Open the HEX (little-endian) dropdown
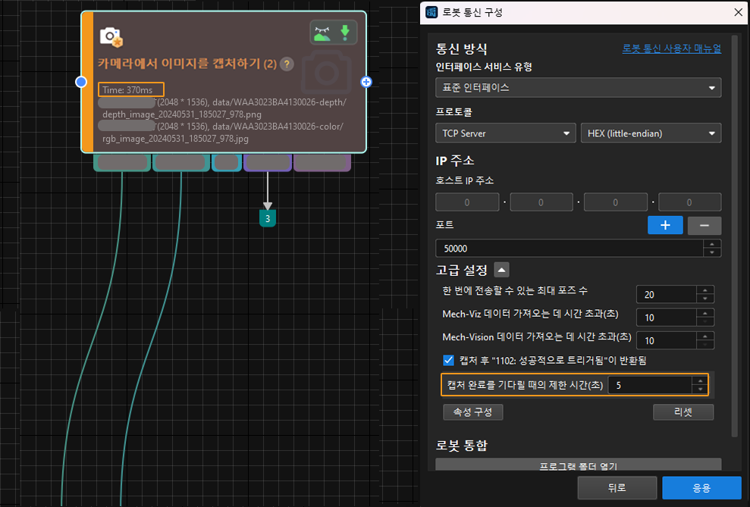750x507 pixels. click(x=651, y=133)
